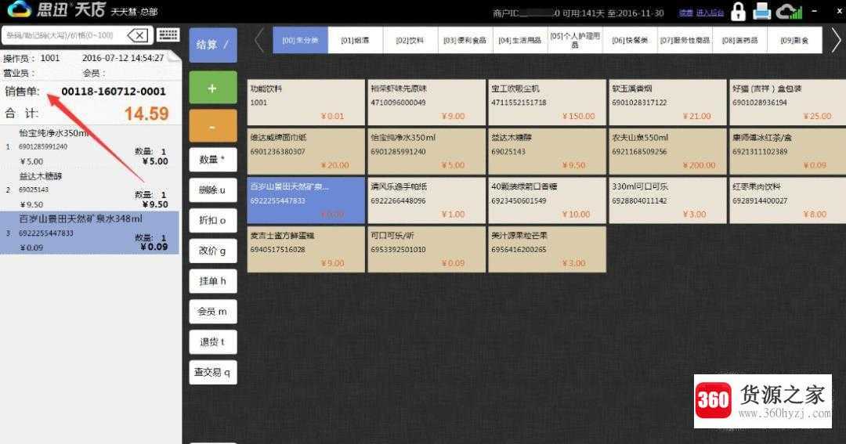This screenshot has height=444, width=846.
Task: Add product 维达威牌面巾纸 ¥20.00
Action: point(306,152)
